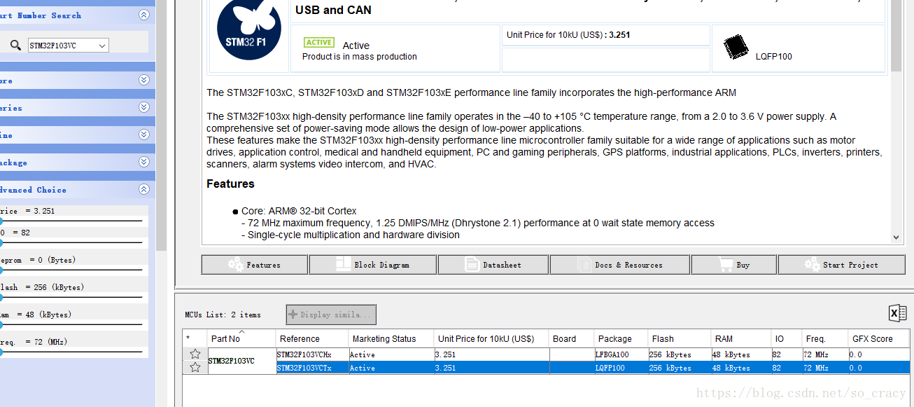This screenshot has height=407, width=914.
Task: Open the Features tab
Action: (255, 265)
